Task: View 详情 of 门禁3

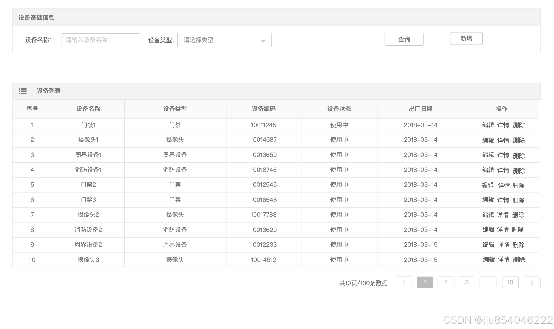Action: pyautogui.click(x=503, y=200)
